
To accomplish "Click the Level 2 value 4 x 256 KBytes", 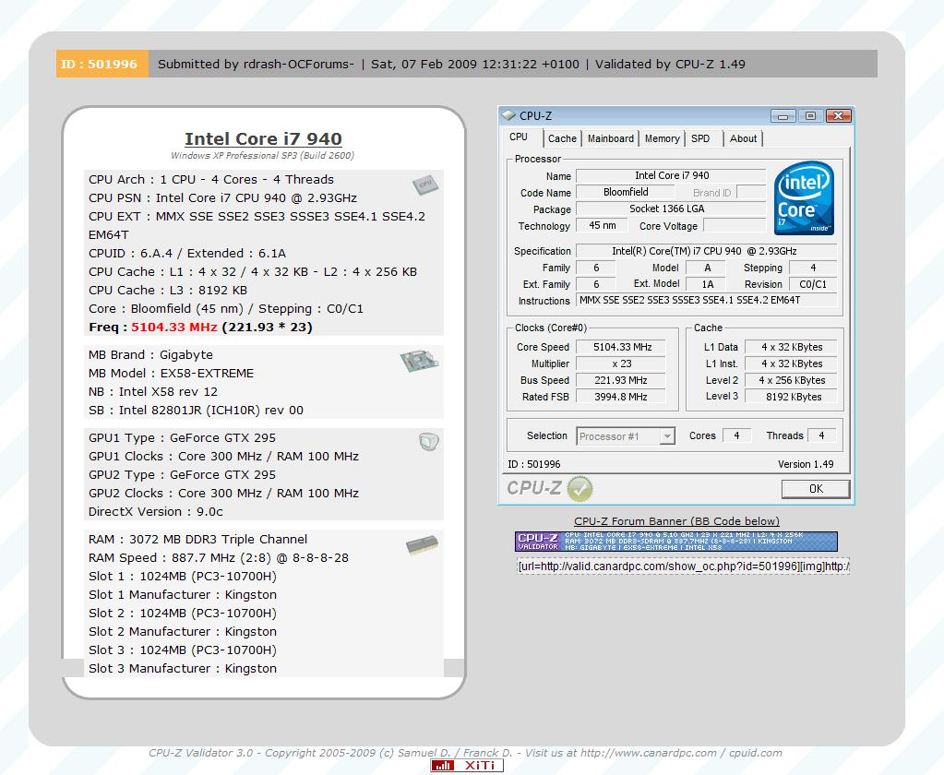I will click(x=791, y=380).
